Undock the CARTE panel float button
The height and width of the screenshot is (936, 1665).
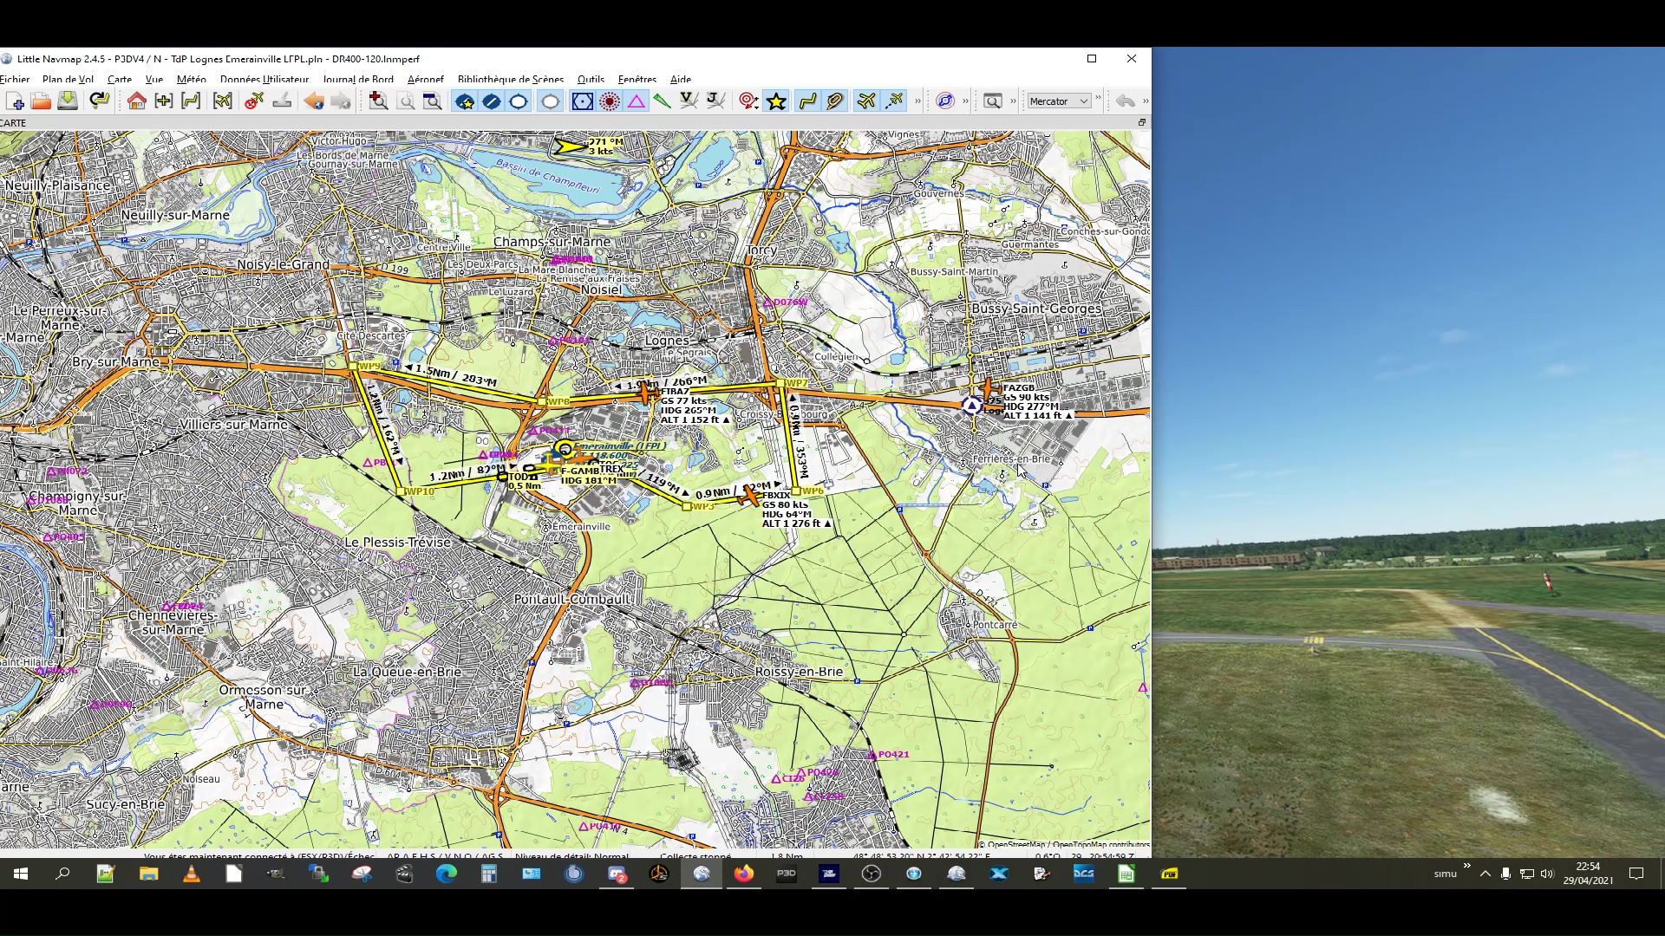click(x=1142, y=122)
